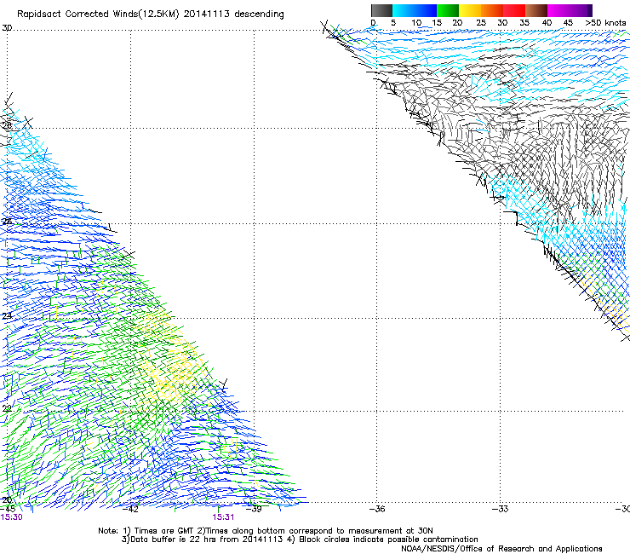Click the latitude label '22'
630x554 pixels.
(7, 408)
